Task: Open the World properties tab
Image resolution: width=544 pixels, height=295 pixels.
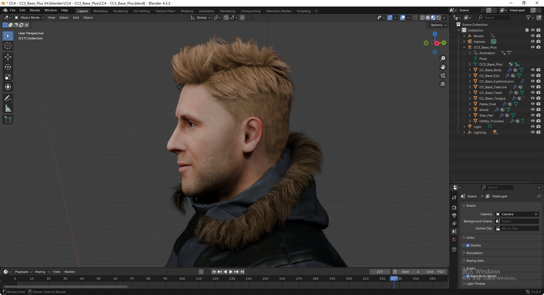Action: point(454,239)
